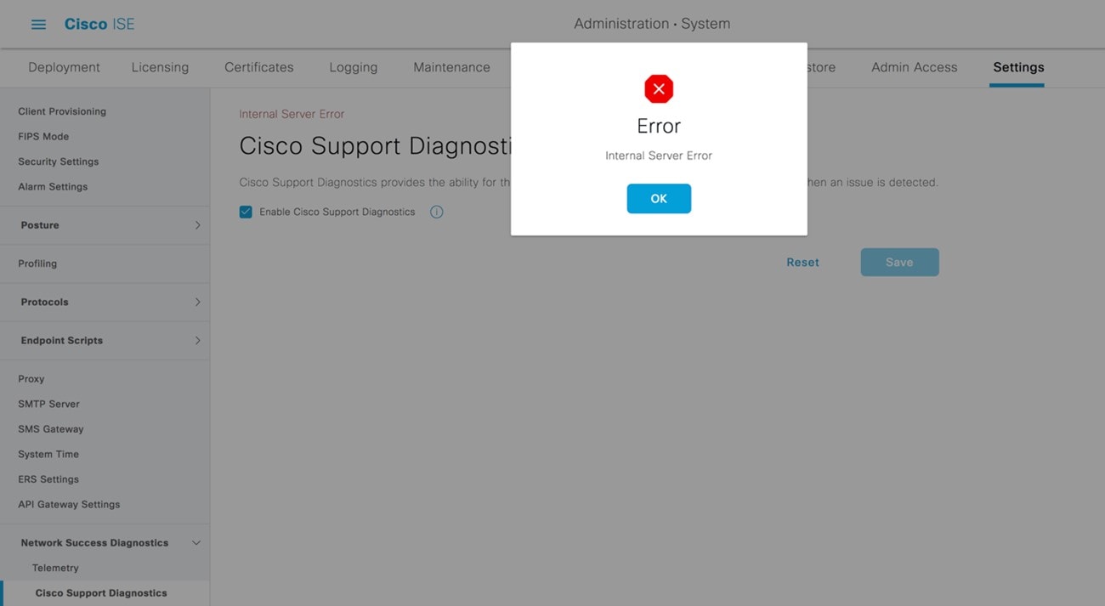This screenshot has height=606, width=1105.
Task: Click the Cisco ISE logo
Action: (99, 24)
